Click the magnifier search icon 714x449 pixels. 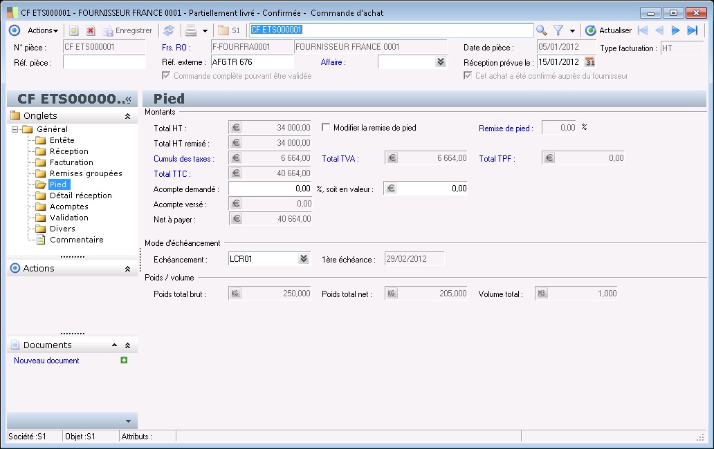click(x=542, y=30)
